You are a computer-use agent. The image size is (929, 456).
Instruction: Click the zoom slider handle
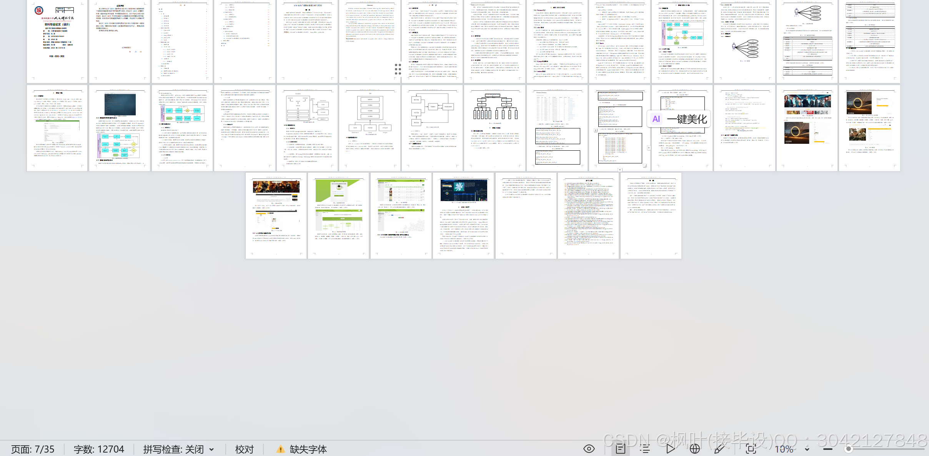(x=849, y=449)
